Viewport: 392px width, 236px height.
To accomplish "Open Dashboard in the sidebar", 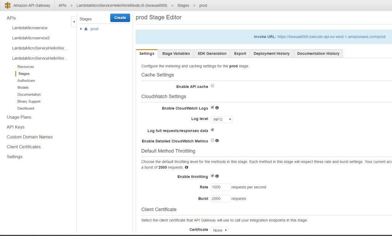I will coord(26,108).
